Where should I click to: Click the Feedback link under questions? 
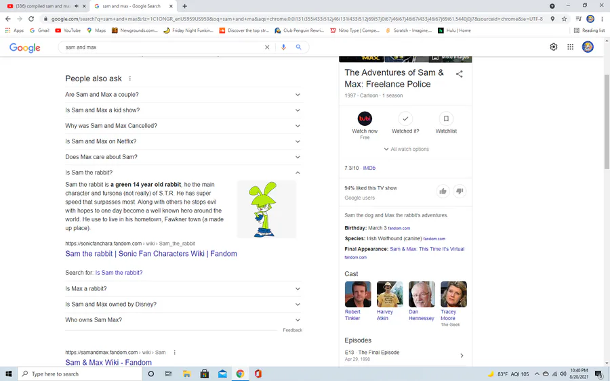tap(293, 330)
